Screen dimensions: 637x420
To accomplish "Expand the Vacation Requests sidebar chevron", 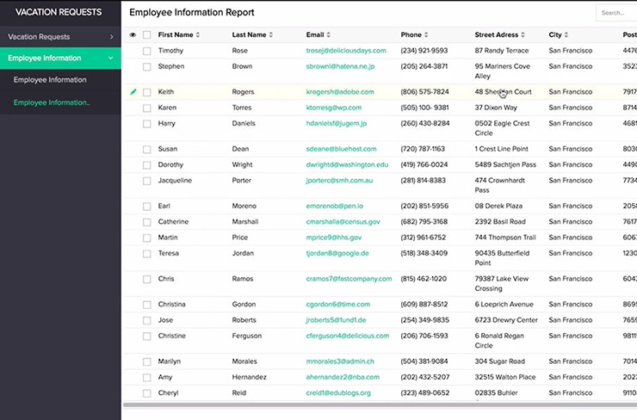I will tap(111, 37).
